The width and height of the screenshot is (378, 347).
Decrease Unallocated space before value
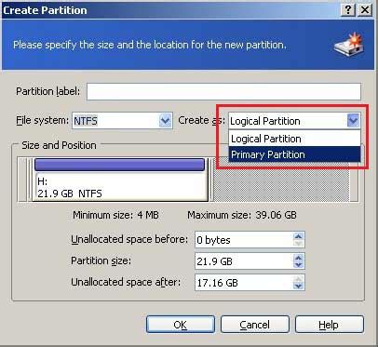tap(298, 244)
